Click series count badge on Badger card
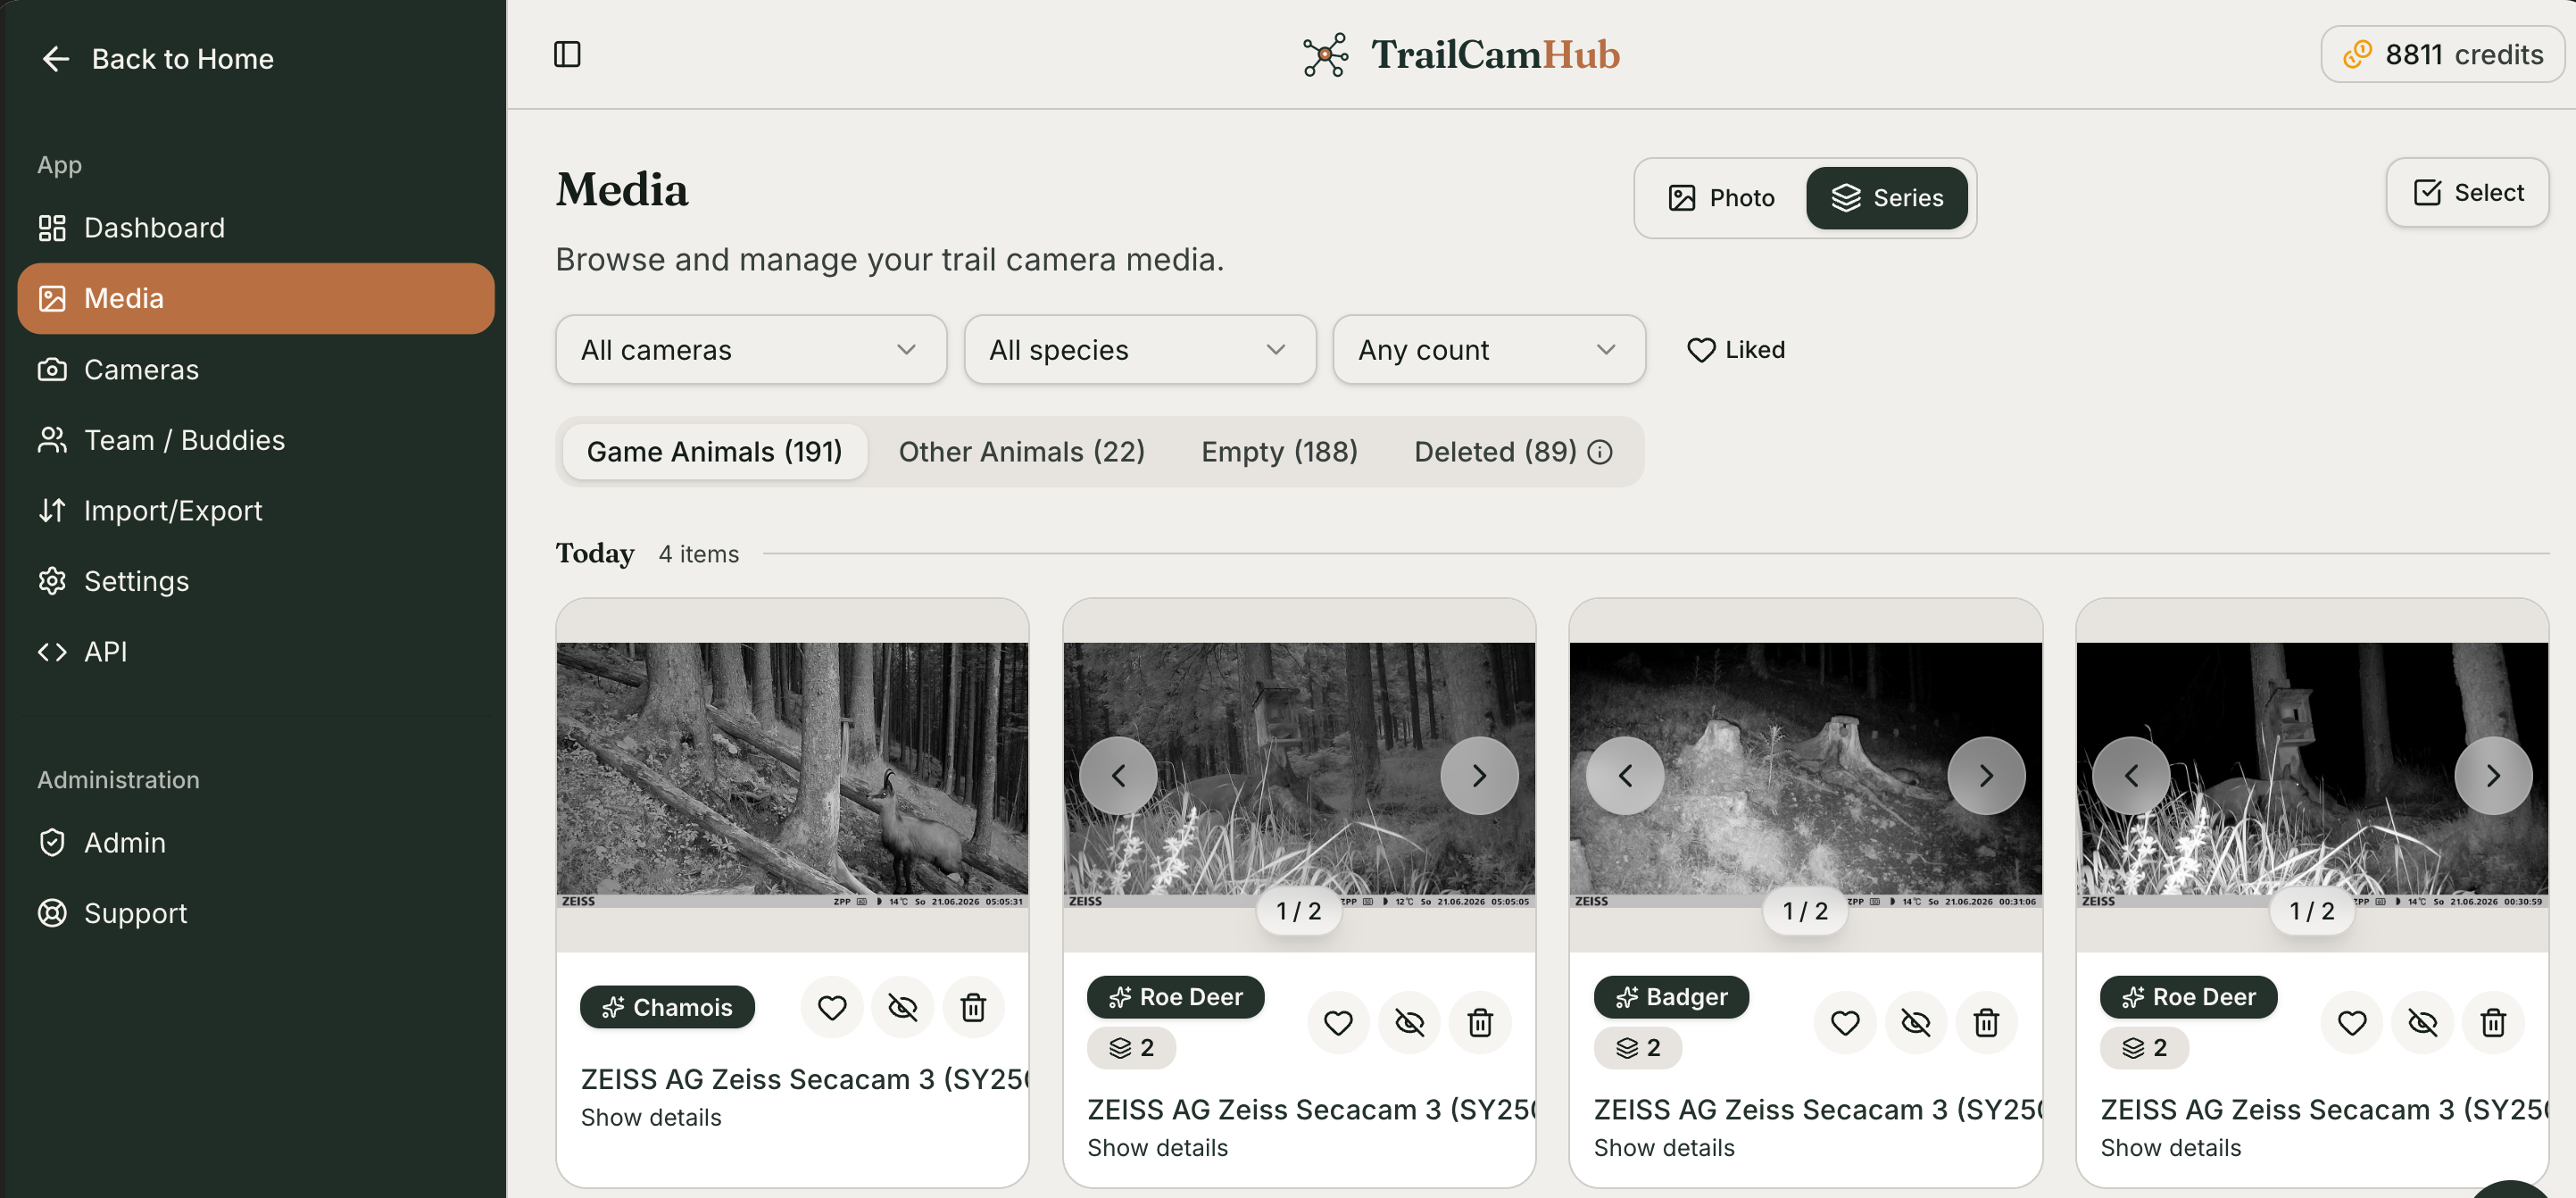 1638,1047
